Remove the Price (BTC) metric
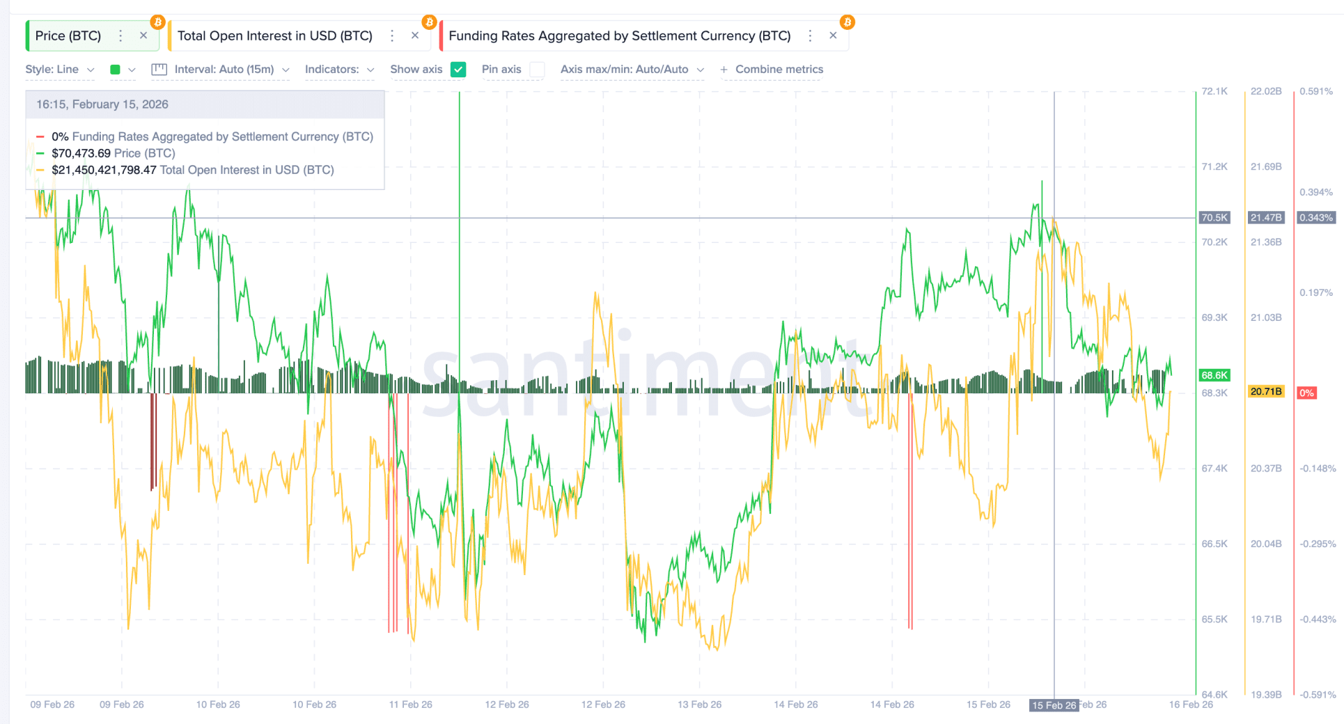 click(x=143, y=36)
